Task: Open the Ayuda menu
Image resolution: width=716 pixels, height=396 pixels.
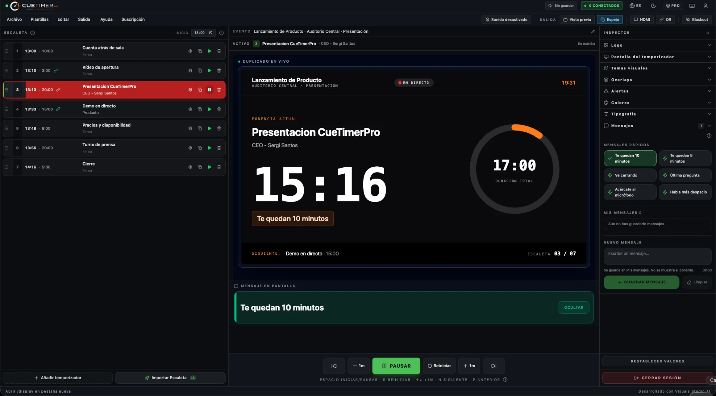Action: [106, 19]
